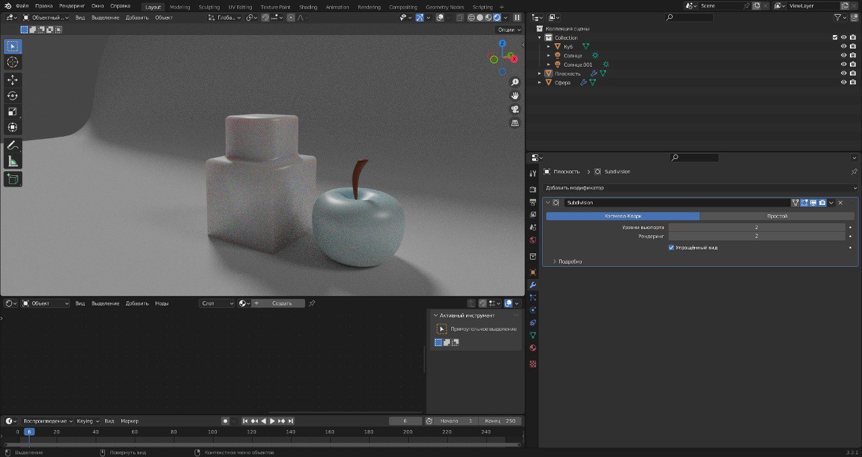Image resolution: width=862 pixels, height=457 pixels.
Task: Select the Простой subdivision type
Action: pyautogui.click(x=776, y=216)
